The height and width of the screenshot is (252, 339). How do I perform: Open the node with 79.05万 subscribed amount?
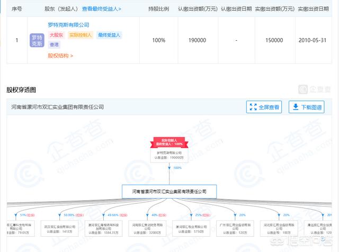(x=21, y=229)
